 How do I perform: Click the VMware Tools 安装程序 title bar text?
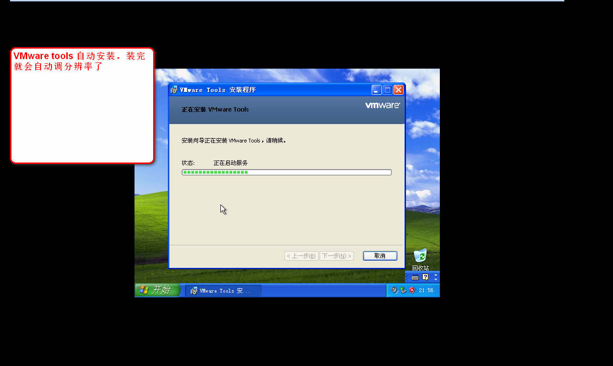coord(218,90)
